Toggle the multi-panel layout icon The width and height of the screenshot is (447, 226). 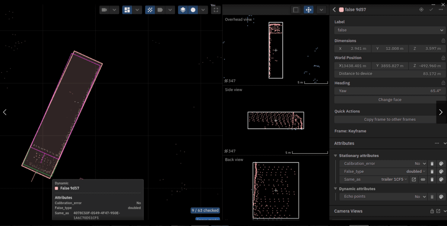[127, 10]
